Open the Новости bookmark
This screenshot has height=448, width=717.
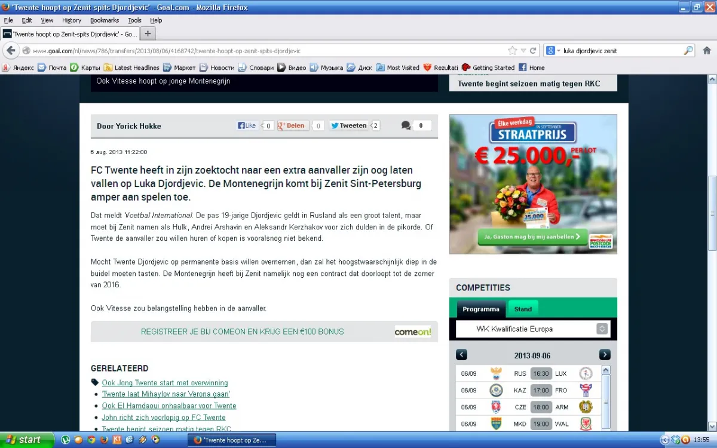tap(217, 67)
